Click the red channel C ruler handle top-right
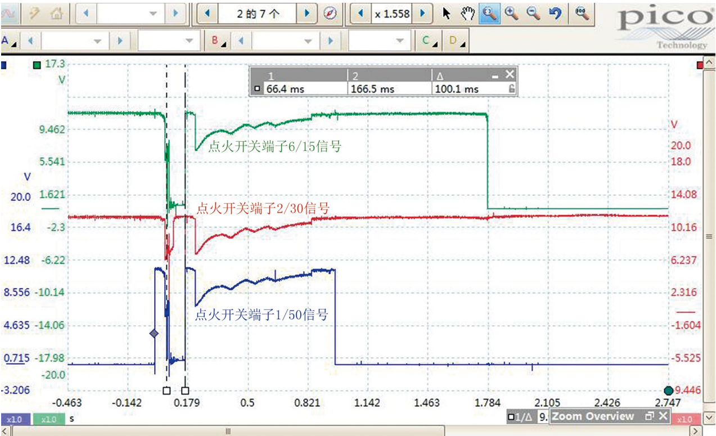The image size is (716, 436). (700, 65)
